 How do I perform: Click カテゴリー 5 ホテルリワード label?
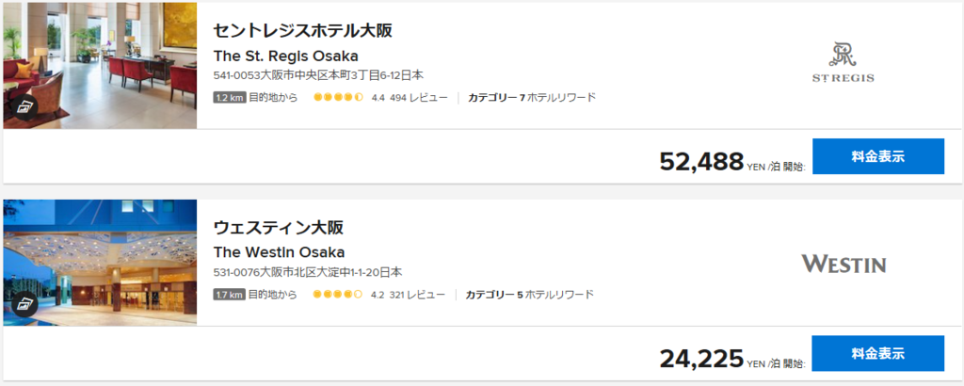530,295
